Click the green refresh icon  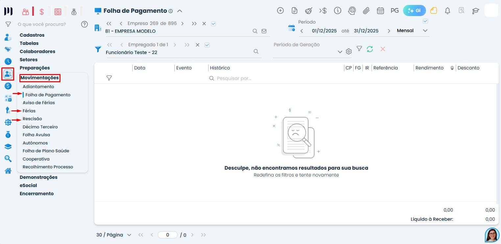tap(370, 49)
